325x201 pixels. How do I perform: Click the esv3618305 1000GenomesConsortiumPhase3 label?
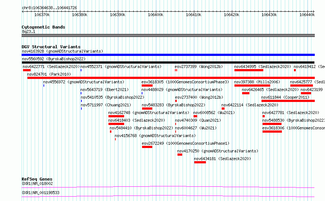[185, 82]
